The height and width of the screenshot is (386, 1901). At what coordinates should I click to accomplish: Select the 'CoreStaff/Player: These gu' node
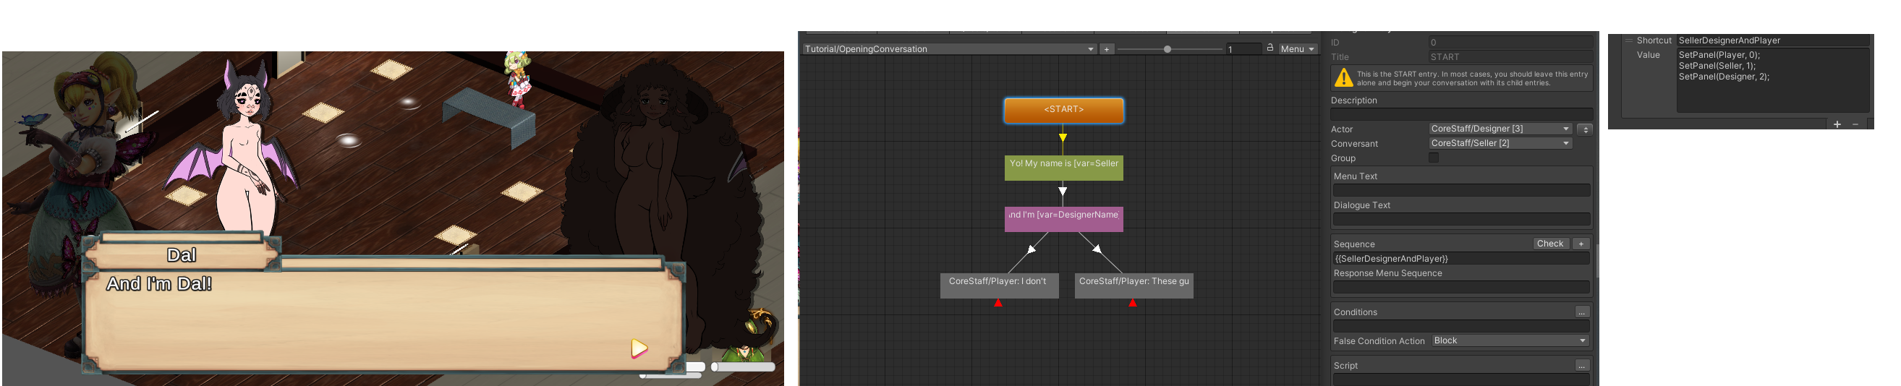tap(1134, 286)
